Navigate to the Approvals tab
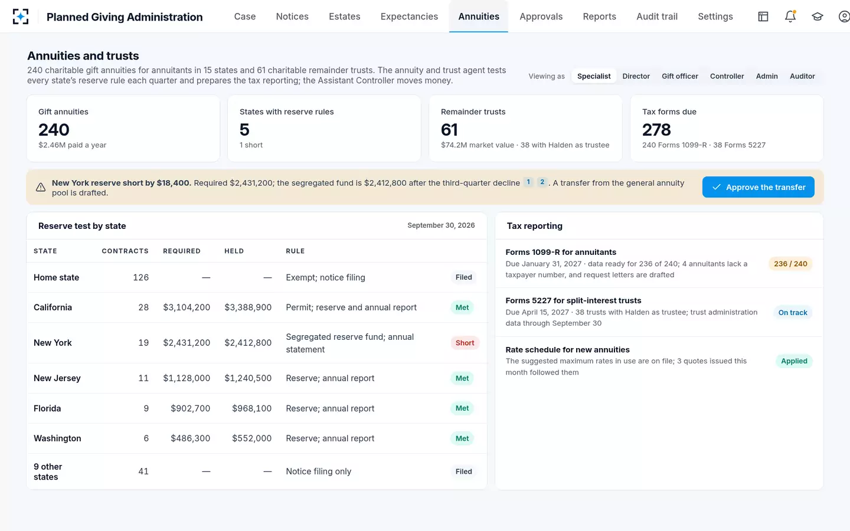This screenshot has width=850, height=531. [x=541, y=17]
